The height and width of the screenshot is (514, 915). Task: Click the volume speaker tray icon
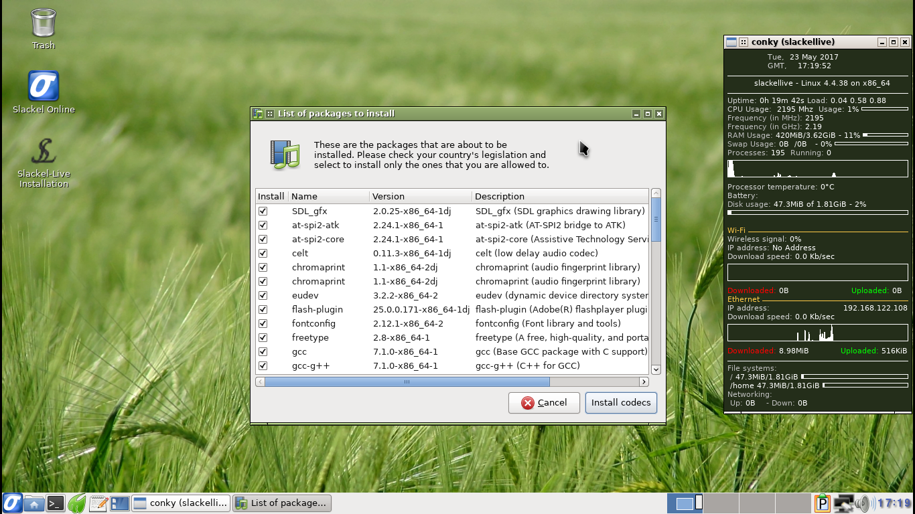pyautogui.click(x=863, y=503)
